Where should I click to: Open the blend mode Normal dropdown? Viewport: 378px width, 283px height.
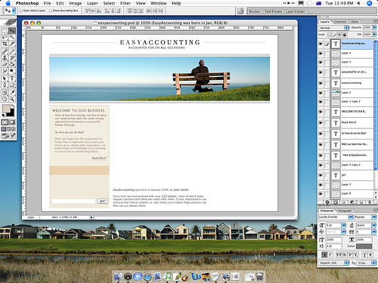334,28
